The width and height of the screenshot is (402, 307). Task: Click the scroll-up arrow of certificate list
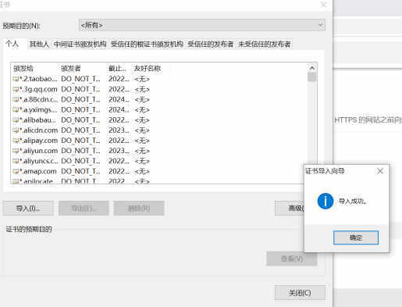(x=311, y=68)
